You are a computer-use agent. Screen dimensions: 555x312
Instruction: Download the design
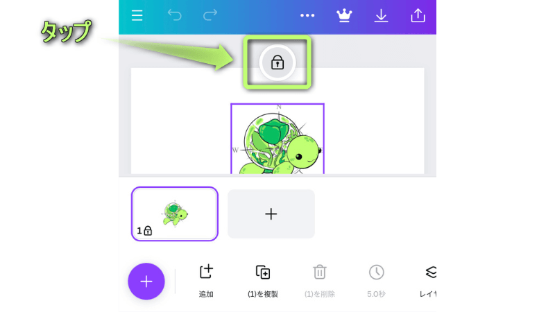point(381,16)
